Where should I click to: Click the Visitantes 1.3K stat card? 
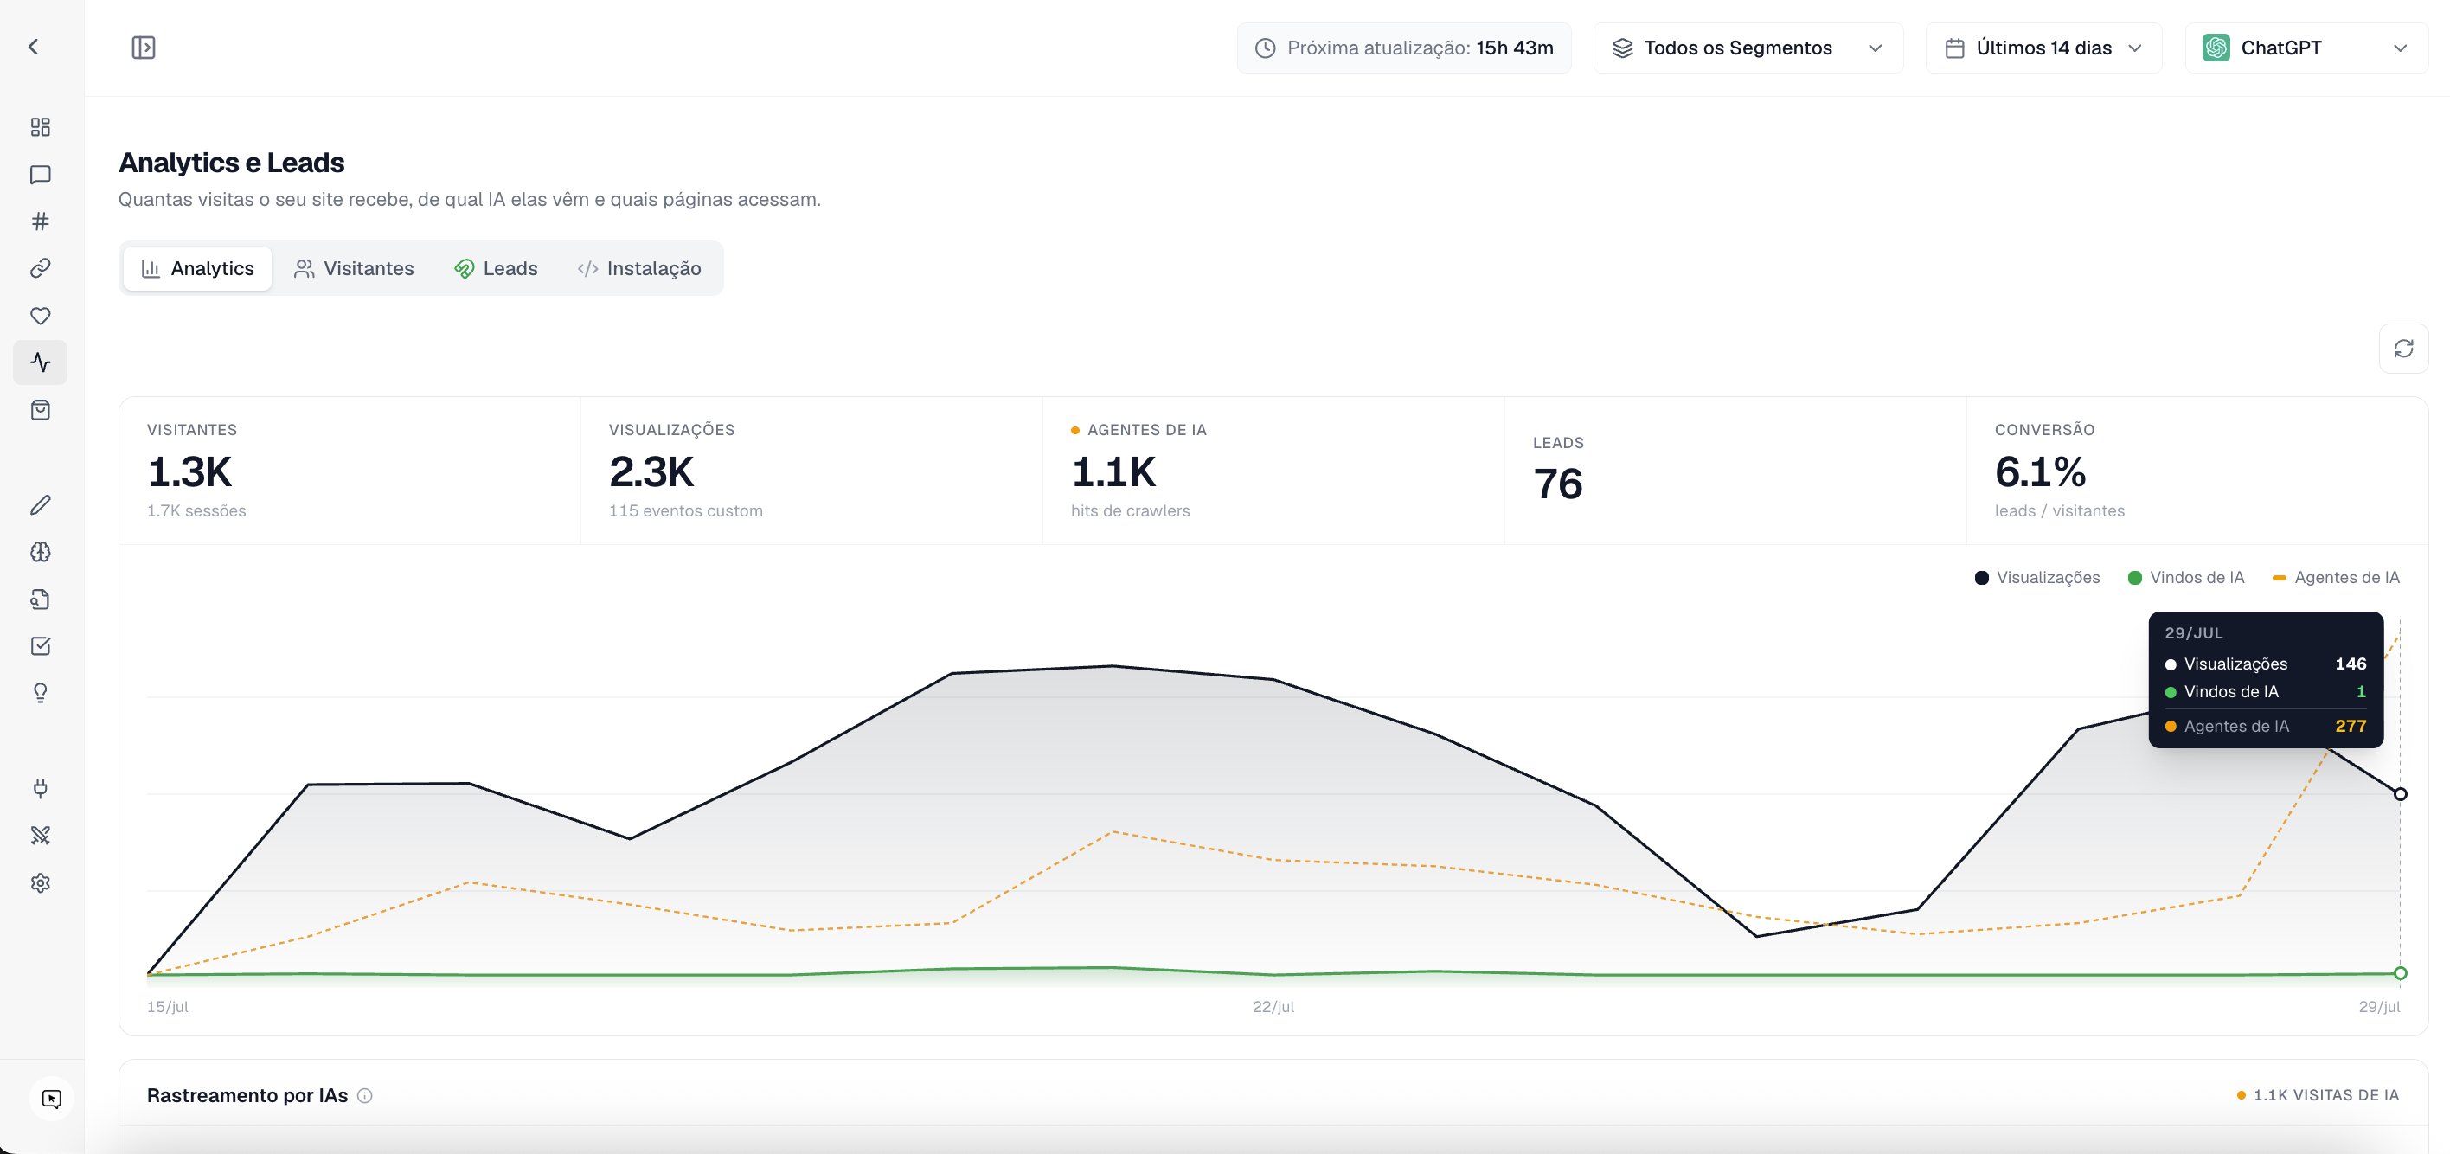tap(350, 471)
